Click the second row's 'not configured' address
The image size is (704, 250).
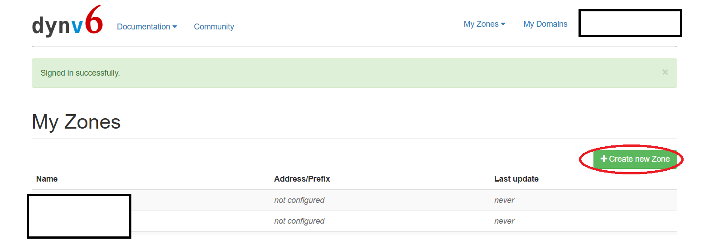(x=299, y=221)
